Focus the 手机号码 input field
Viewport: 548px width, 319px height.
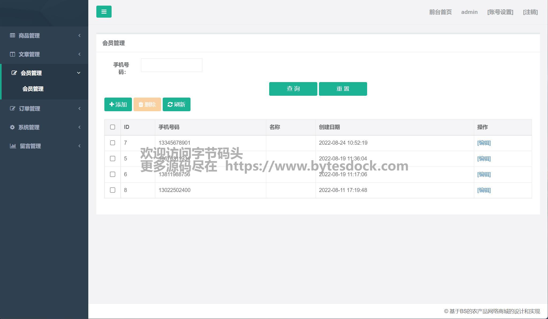click(172, 65)
